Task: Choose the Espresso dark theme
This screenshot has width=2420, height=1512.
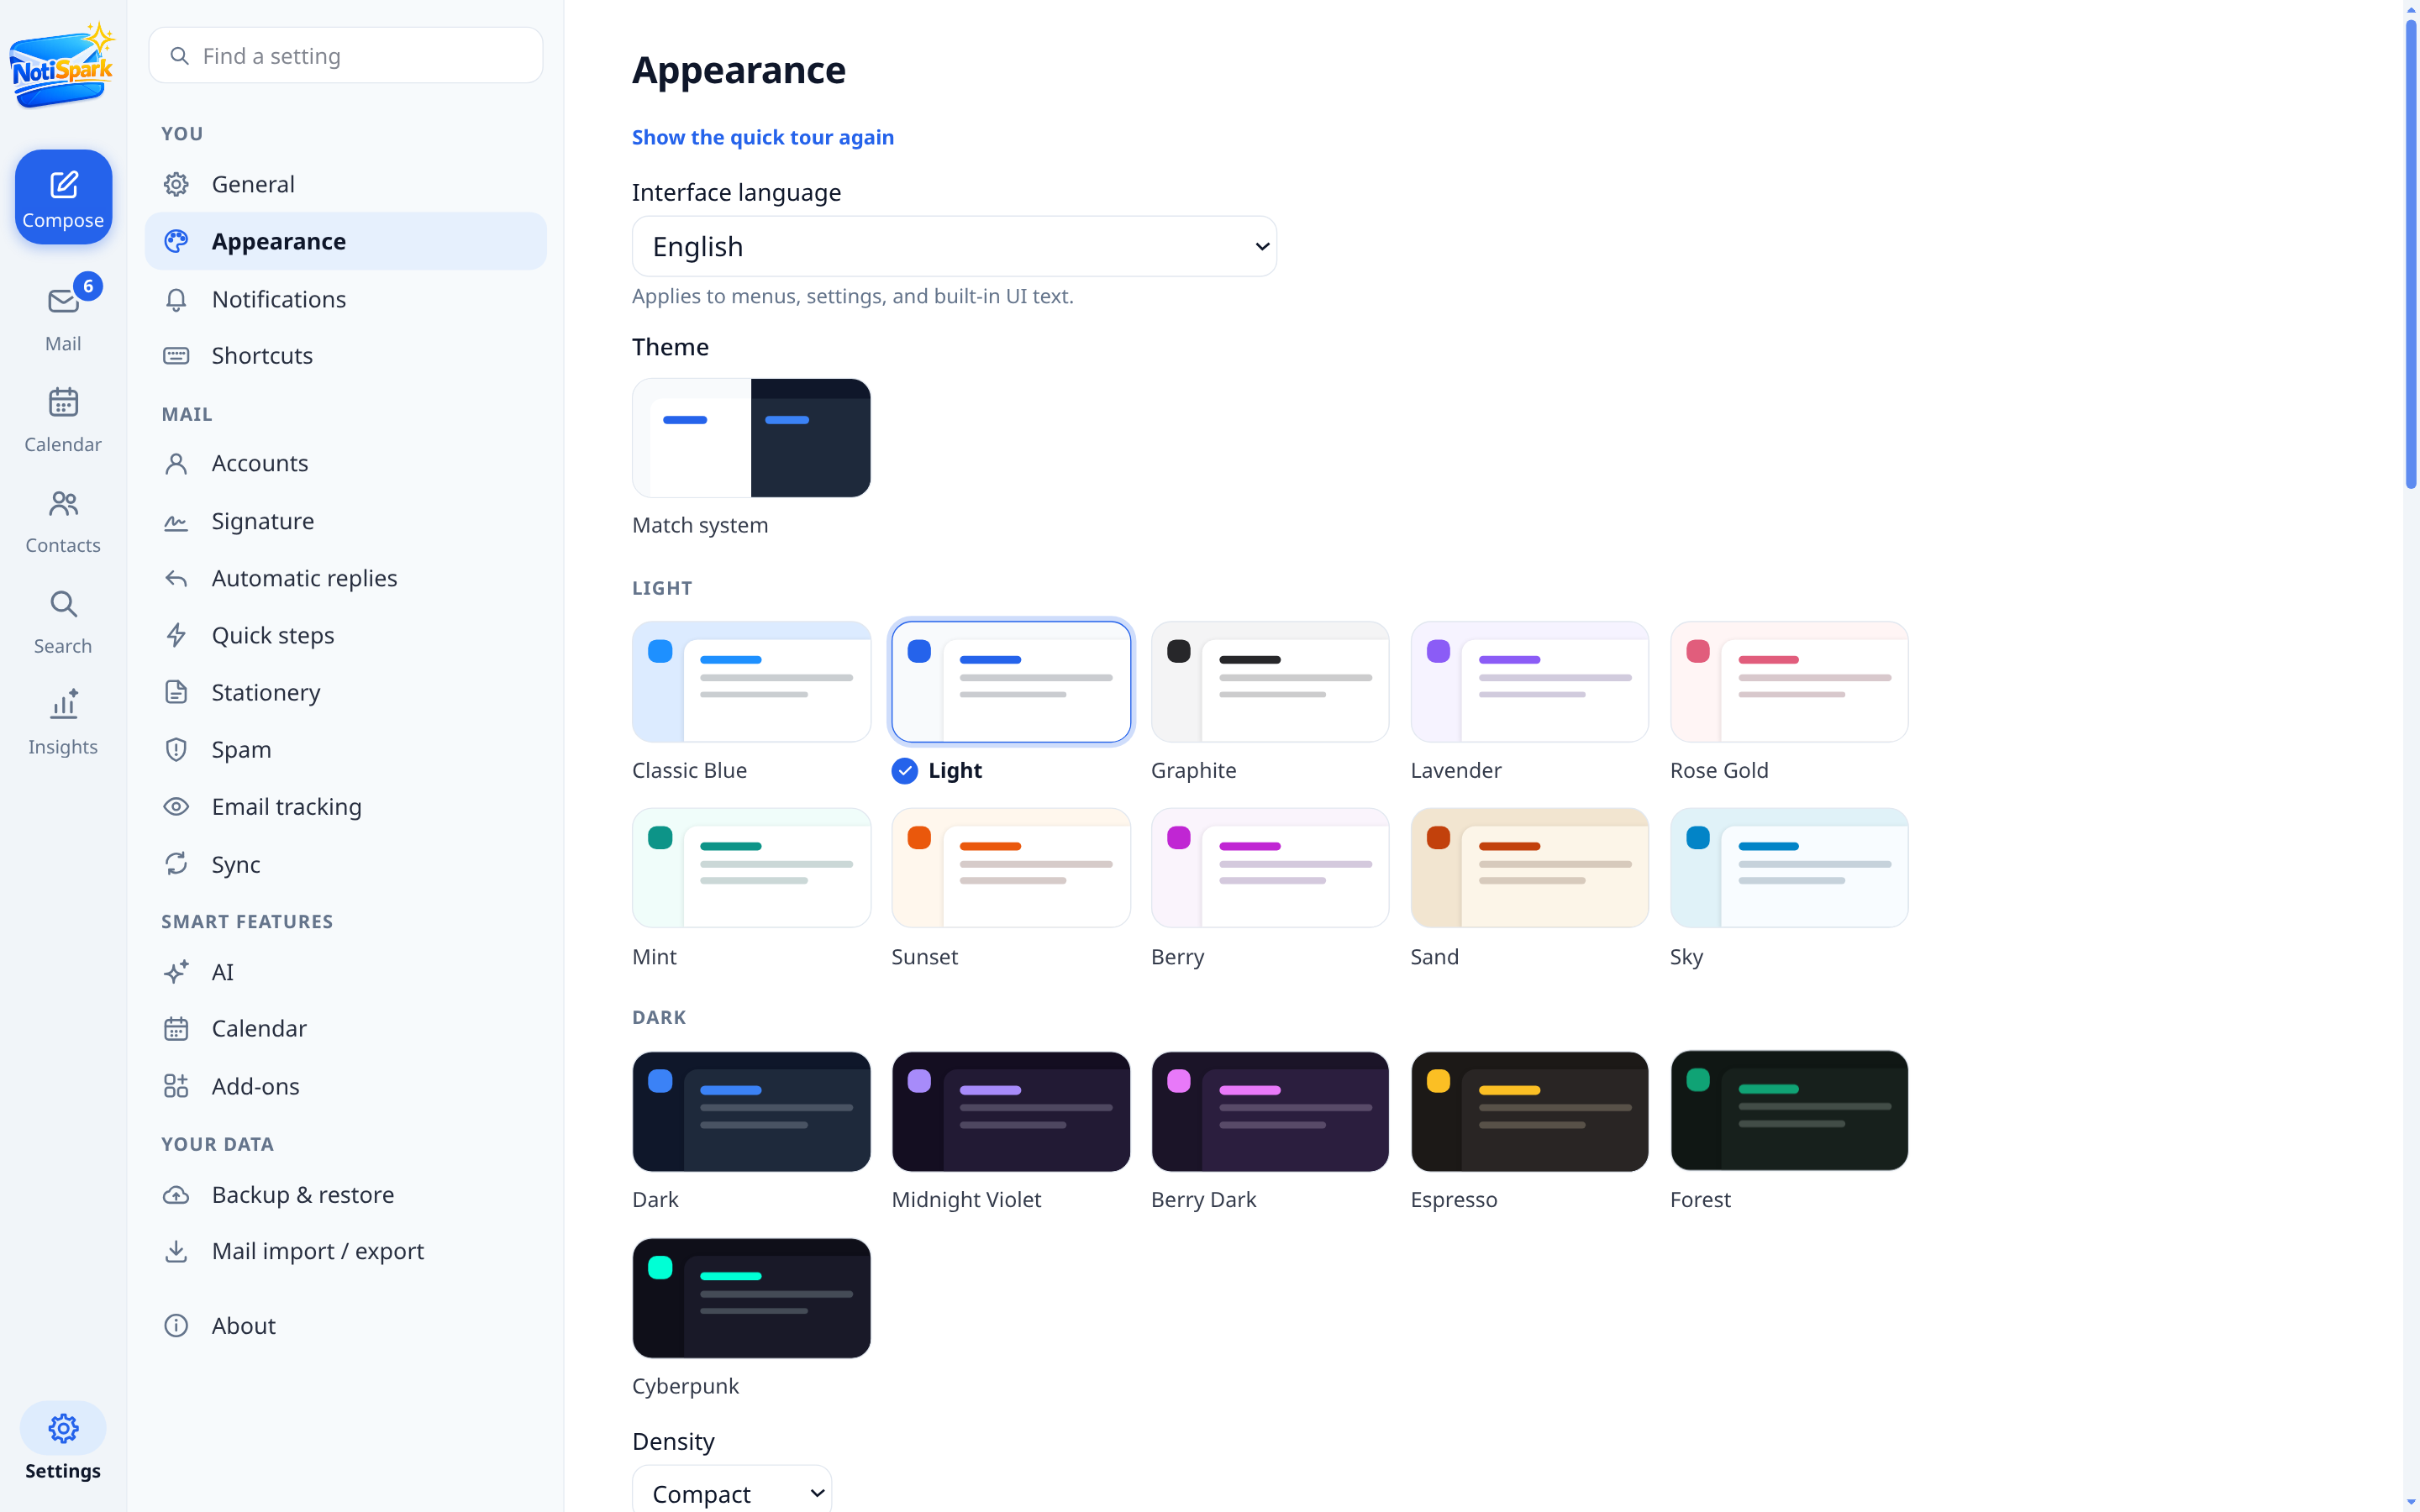Action: point(1529,1111)
